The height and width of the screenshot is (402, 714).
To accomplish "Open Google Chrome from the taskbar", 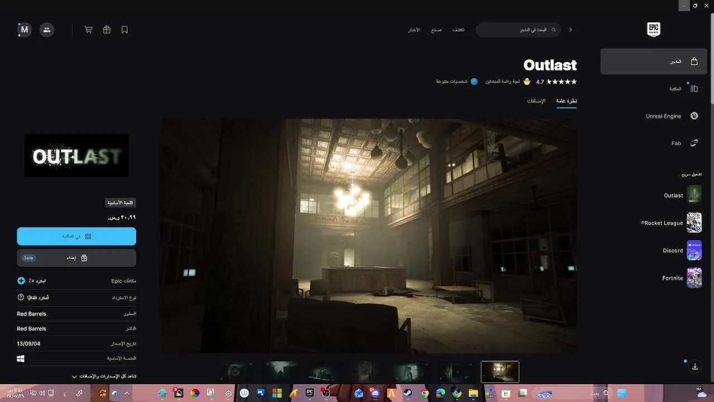I will point(424,393).
